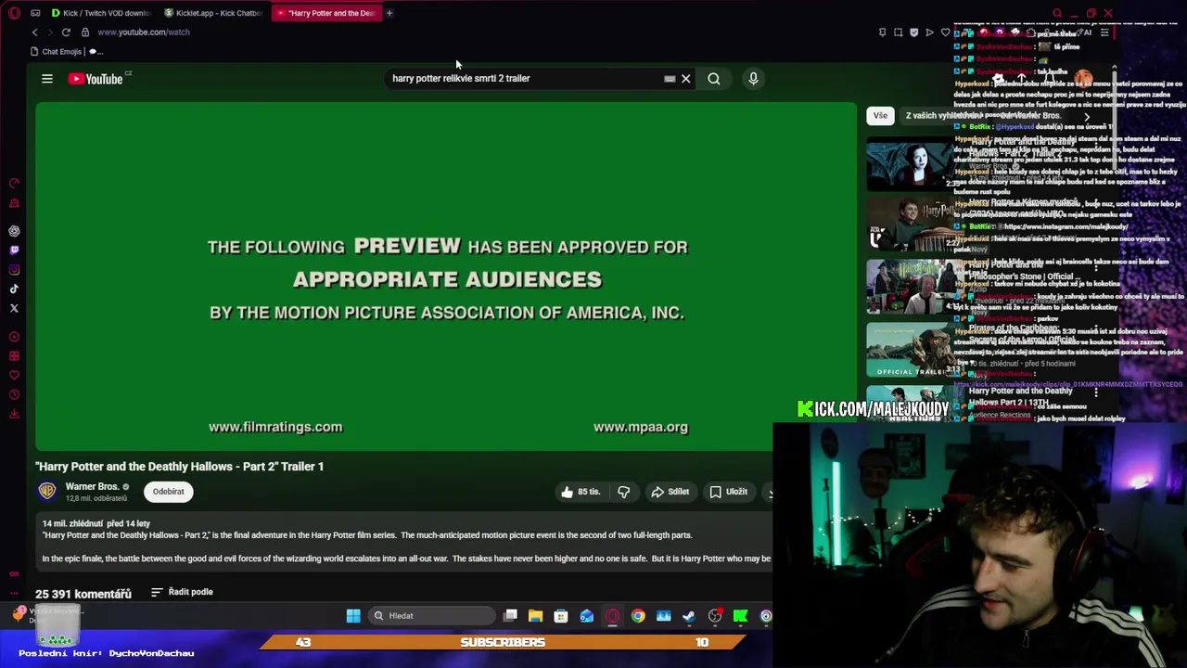
Task: Open ChatGPT in Opera sidebar
Action: tap(14, 231)
